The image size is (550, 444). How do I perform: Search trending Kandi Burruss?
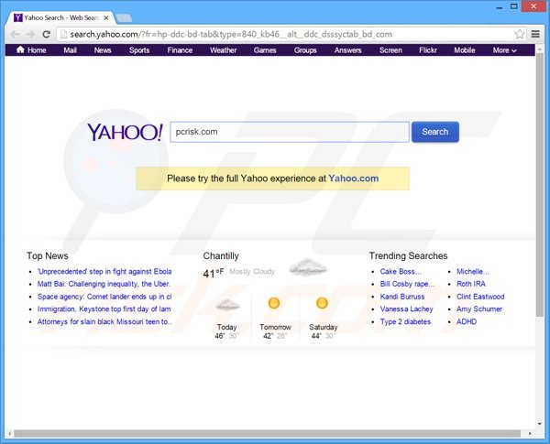pos(402,297)
